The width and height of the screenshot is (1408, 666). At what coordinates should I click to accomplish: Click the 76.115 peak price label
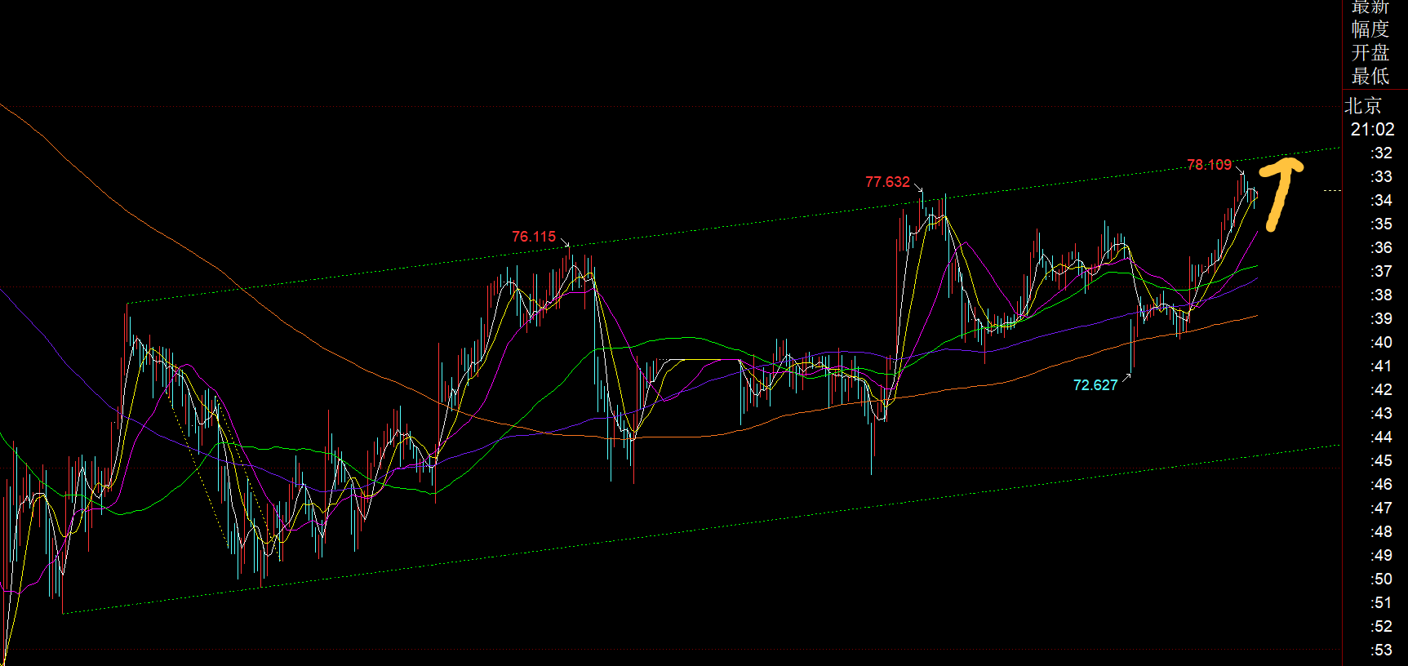[x=534, y=237]
